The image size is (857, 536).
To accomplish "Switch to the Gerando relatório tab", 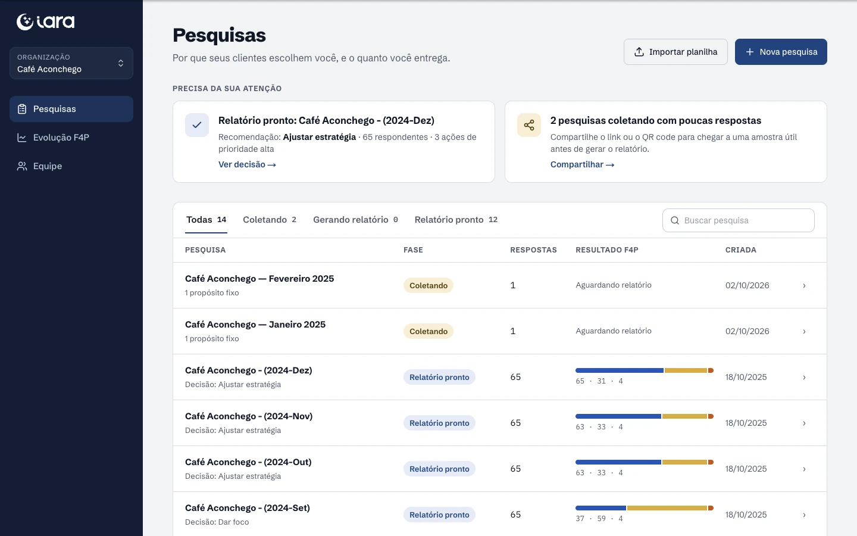I will click(x=355, y=220).
